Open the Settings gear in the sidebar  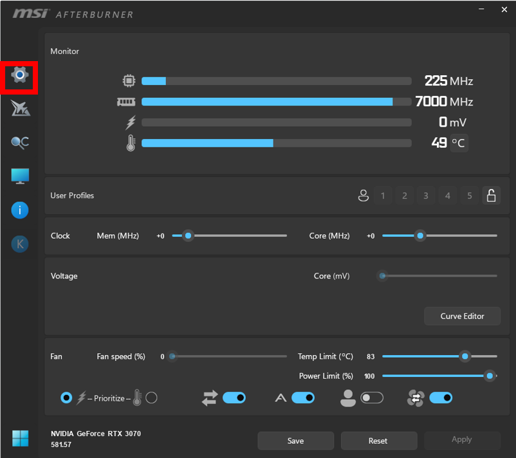19,75
